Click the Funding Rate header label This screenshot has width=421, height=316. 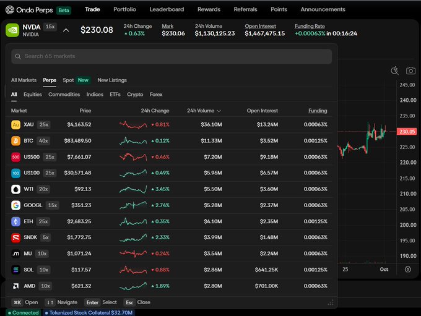310,27
